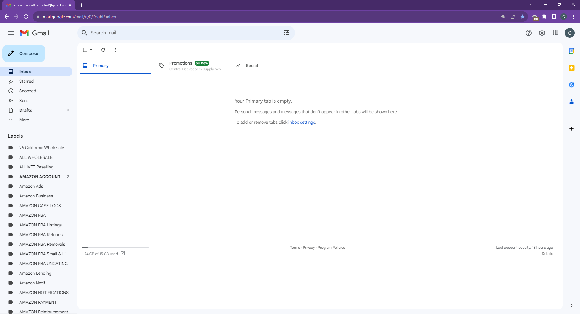
Task: Switch to the Promotions tab
Action: pos(191,66)
